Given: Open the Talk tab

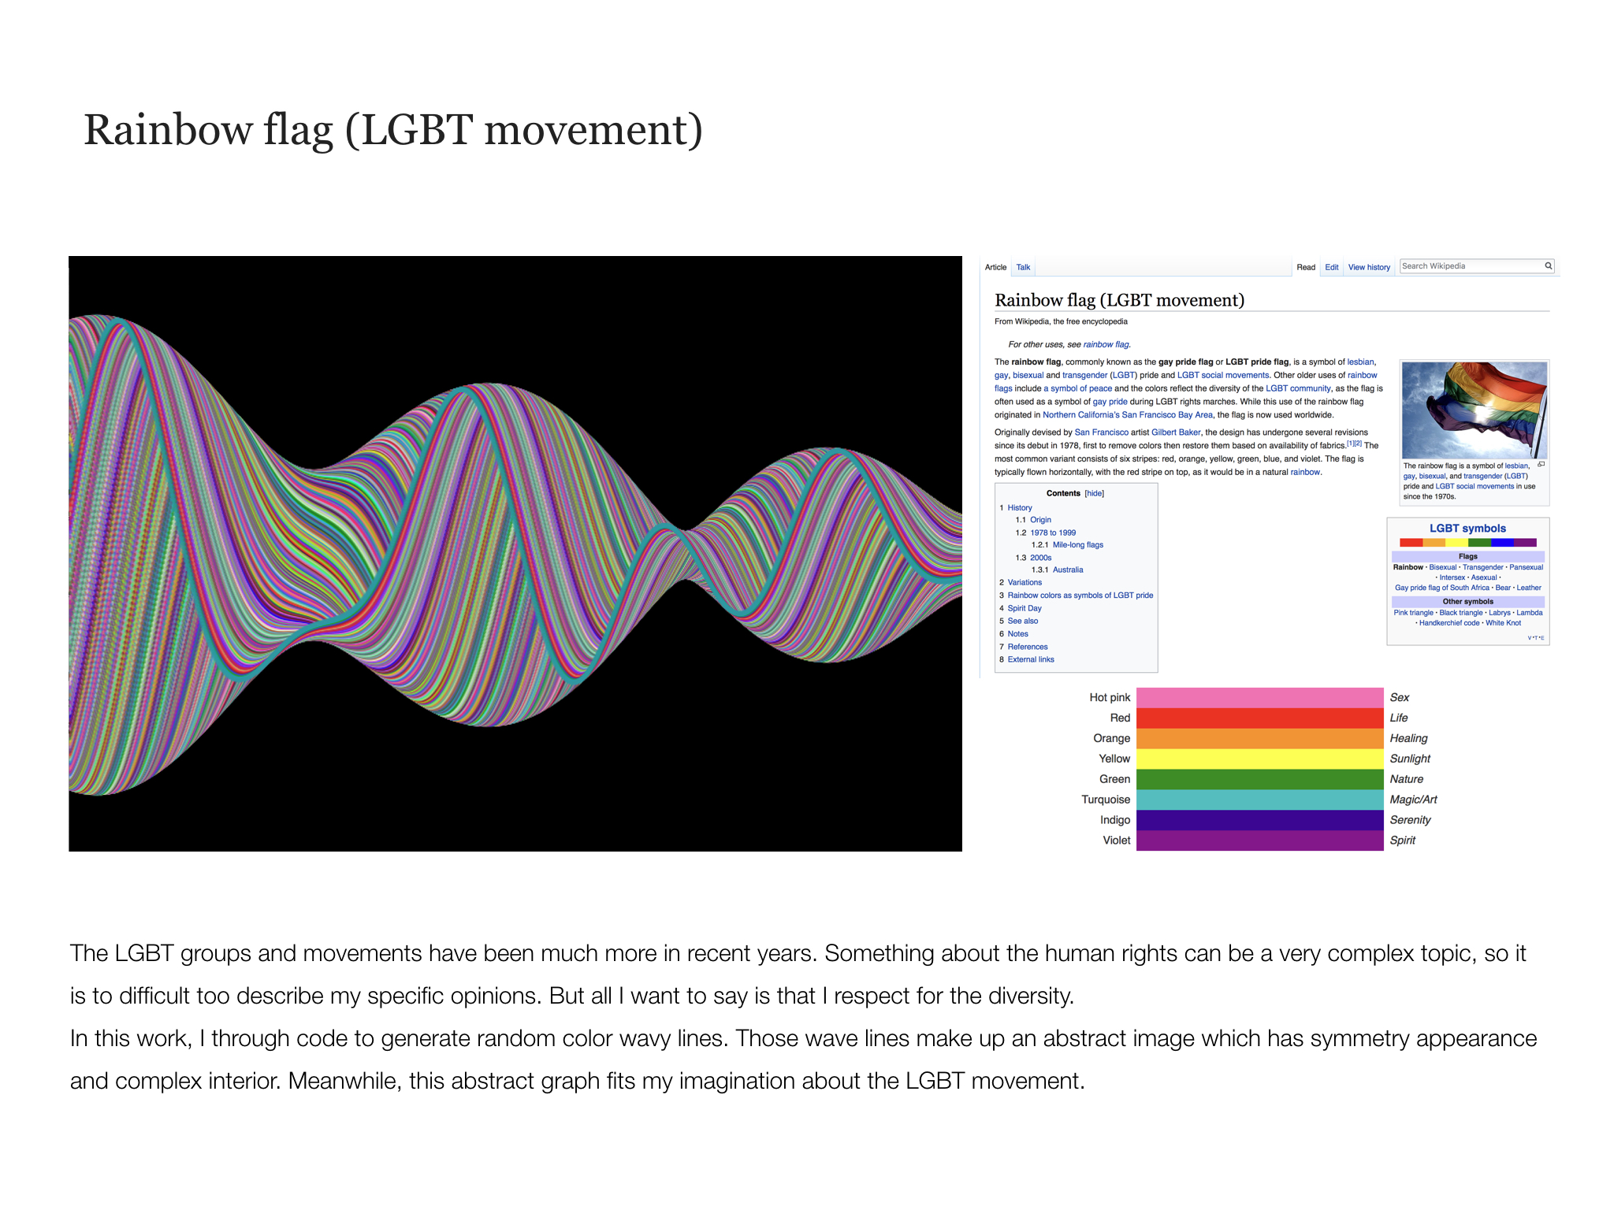Looking at the screenshot, I should coord(1023,267).
